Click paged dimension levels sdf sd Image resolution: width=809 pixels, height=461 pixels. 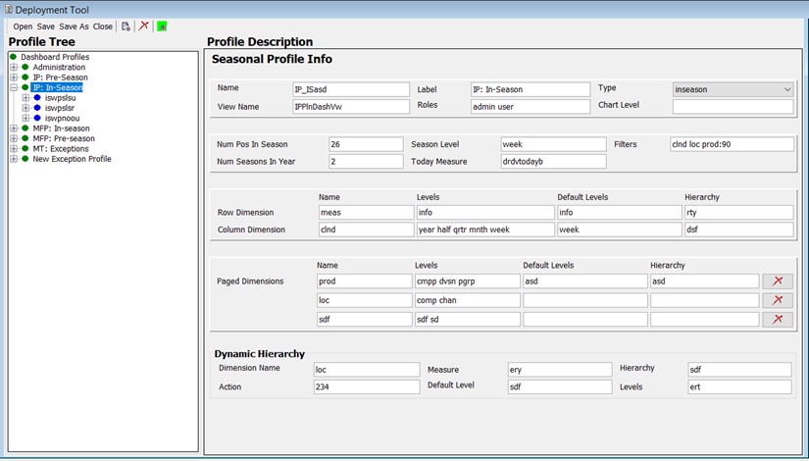[x=468, y=320]
